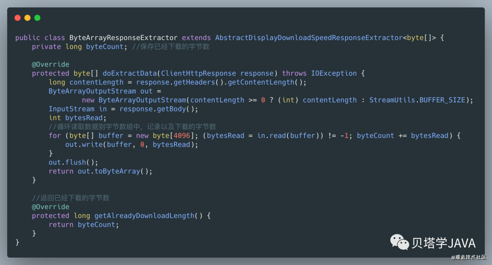Viewport: 492px width, 265px height.
Task: Click the red close dot
Action: pyautogui.click(x=18, y=18)
